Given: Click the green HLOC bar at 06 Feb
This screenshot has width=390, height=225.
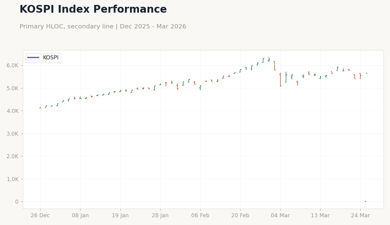Looking at the screenshot, I should (x=200, y=88).
